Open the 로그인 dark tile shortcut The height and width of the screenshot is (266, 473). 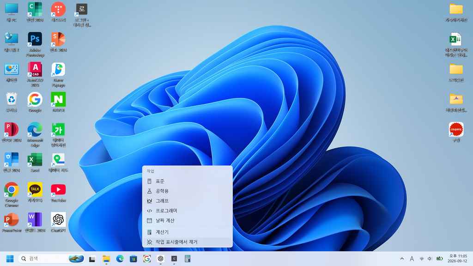(x=82, y=15)
